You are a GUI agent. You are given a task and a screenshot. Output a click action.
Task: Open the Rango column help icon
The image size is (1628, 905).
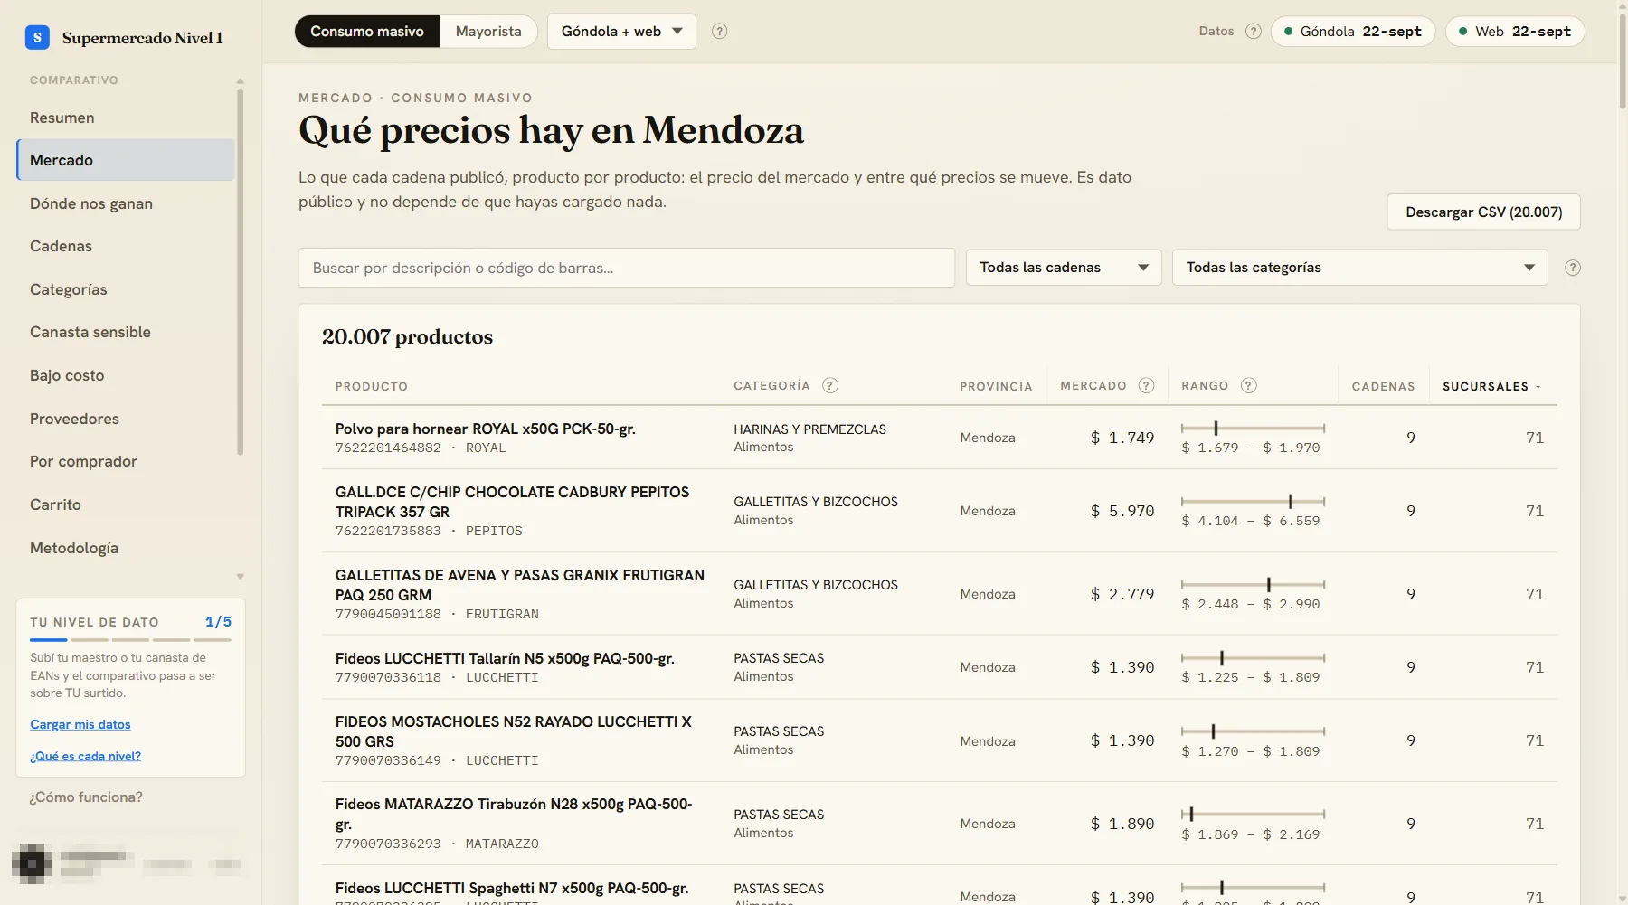pyautogui.click(x=1249, y=386)
